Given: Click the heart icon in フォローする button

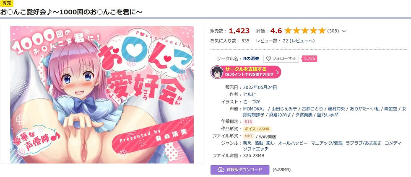Looking at the screenshot, I should tap(268, 59).
